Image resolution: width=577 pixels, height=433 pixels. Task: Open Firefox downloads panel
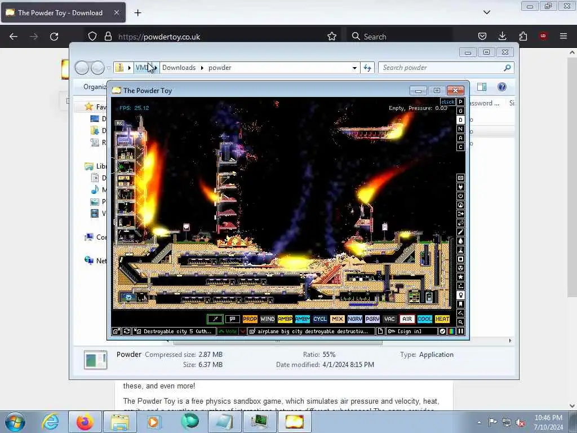click(x=502, y=36)
